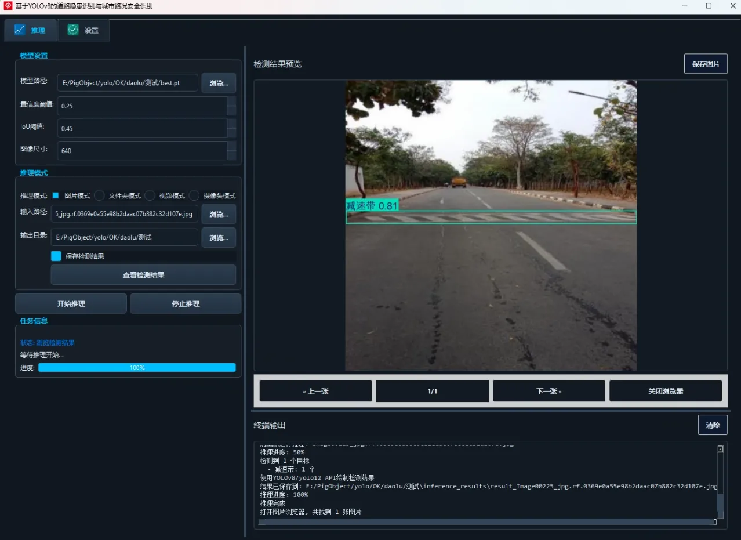Image resolution: width=741 pixels, height=540 pixels.
Task: Enable 摄像头模式 radio option
Action: 195,195
